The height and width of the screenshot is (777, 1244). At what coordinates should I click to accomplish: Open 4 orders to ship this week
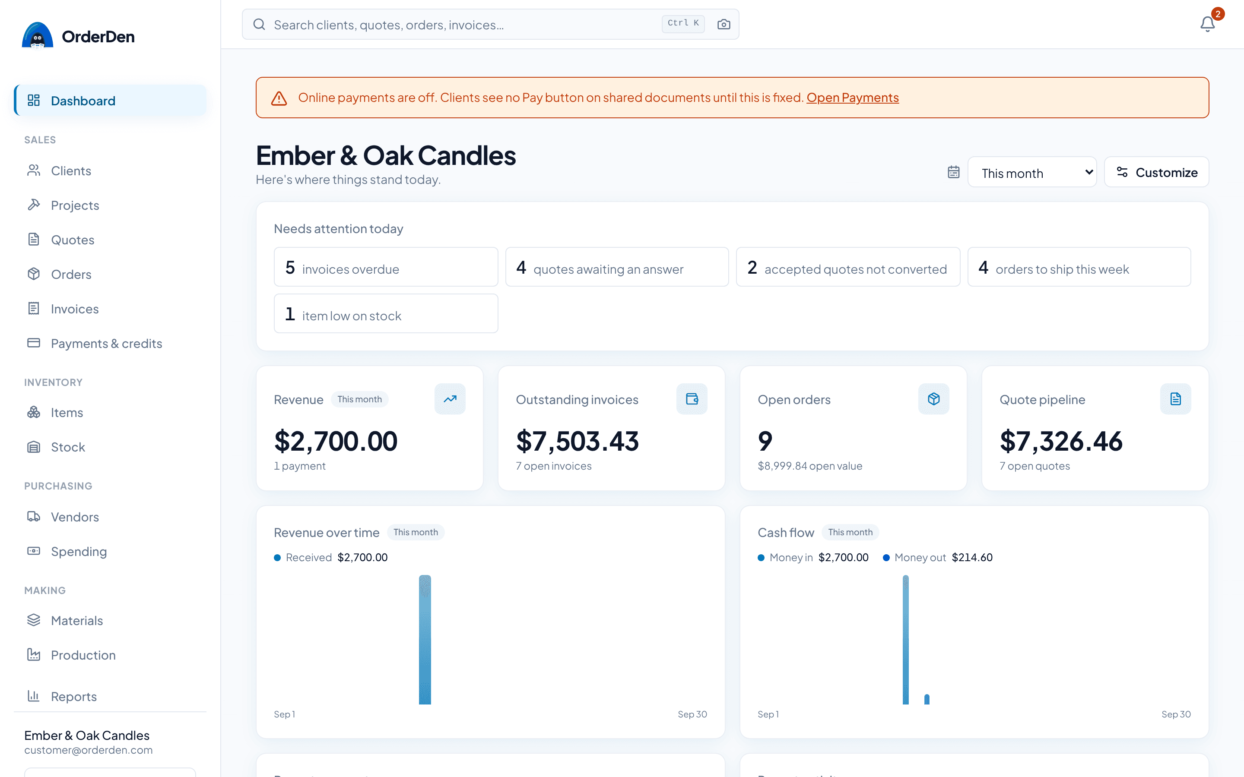click(1079, 267)
